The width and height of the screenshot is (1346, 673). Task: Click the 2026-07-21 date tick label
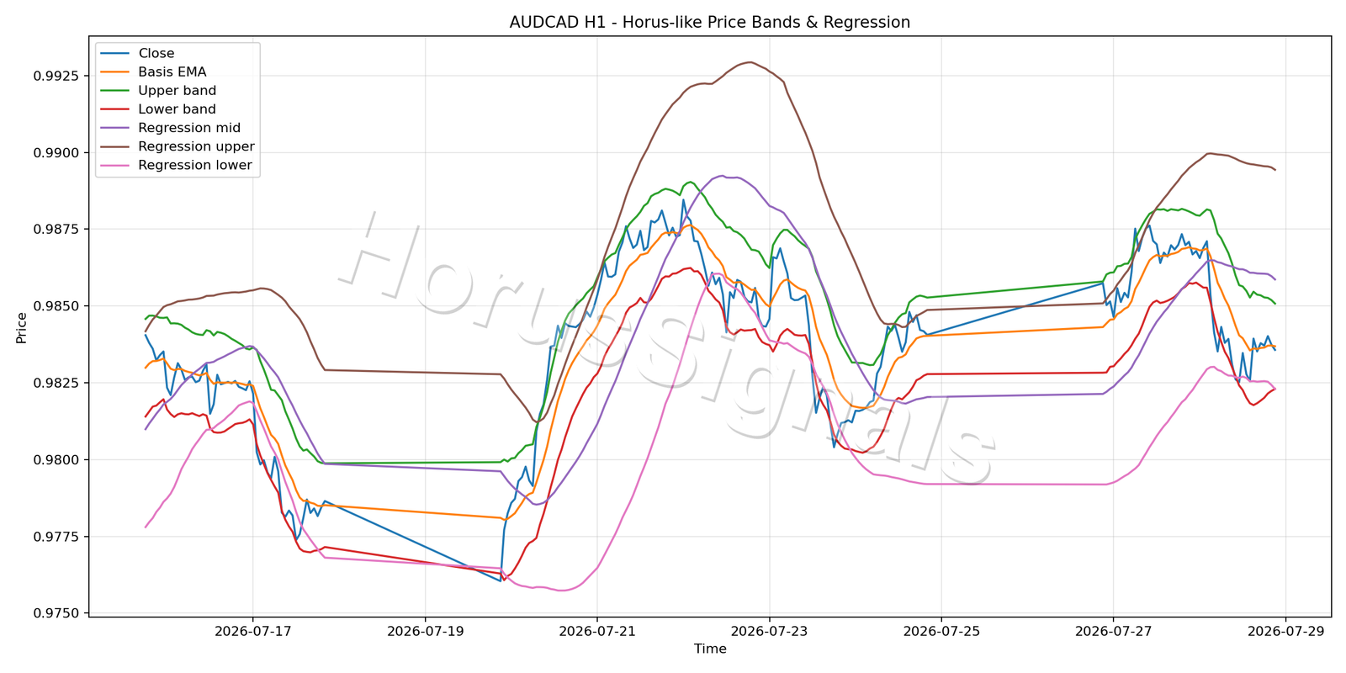click(x=597, y=631)
